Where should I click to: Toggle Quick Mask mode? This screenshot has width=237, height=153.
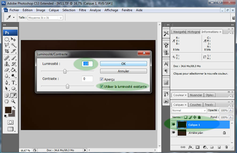(x=10, y=122)
